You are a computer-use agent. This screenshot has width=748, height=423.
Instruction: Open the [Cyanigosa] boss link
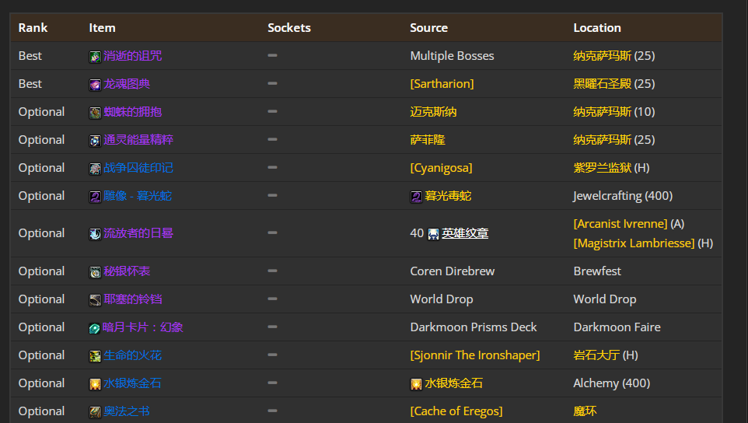click(442, 168)
